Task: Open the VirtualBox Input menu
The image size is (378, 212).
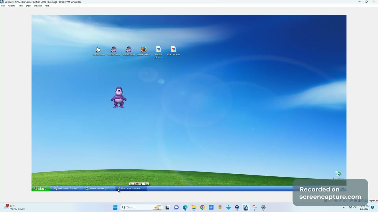Action: click(29, 6)
